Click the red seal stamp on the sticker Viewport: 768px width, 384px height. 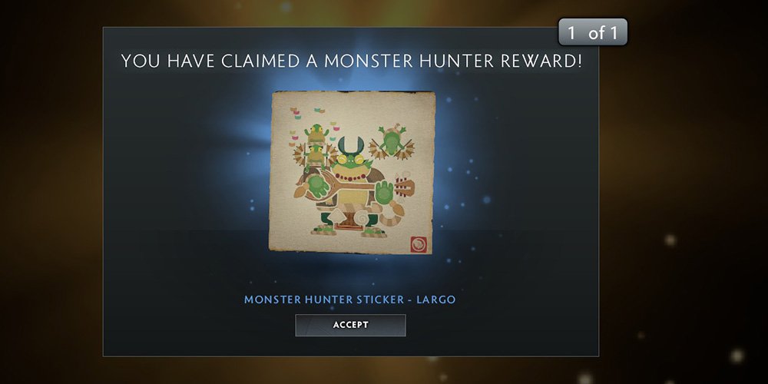pyautogui.click(x=419, y=244)
